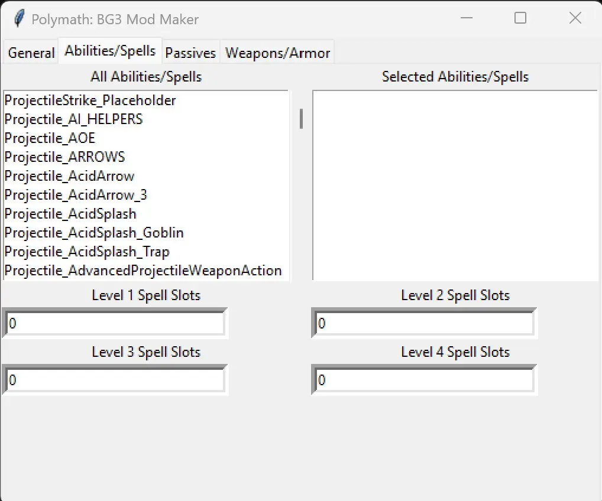
Task: Select the Projectile_AcidArrow_3 entry
Action: coord(146,195)
